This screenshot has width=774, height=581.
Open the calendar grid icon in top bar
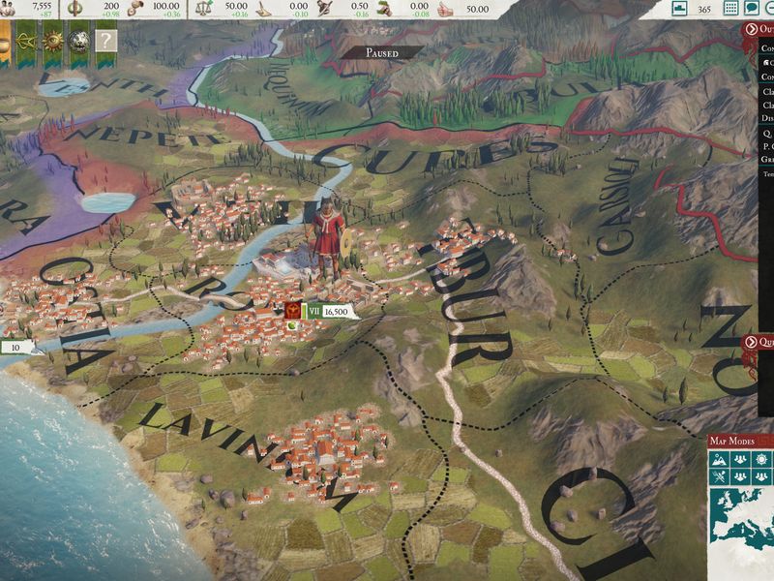coord(731,8)
